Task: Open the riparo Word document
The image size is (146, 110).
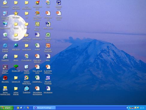Action: point(48,56)
